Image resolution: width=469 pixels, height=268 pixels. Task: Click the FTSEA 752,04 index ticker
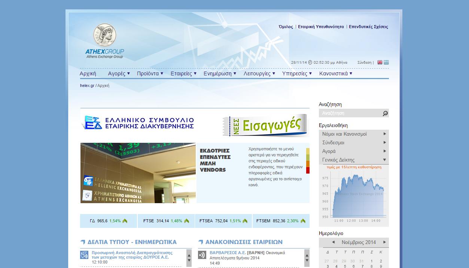pyautogui.click(x=224, y=221)
